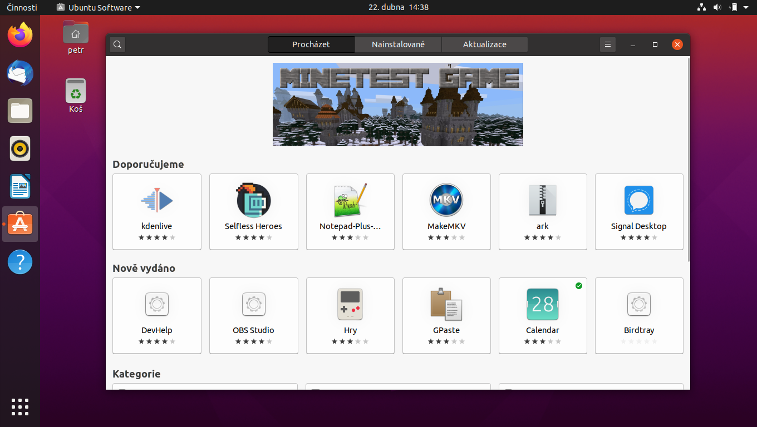Open the hamburger menu in header bar

click(x=608, y=44)
